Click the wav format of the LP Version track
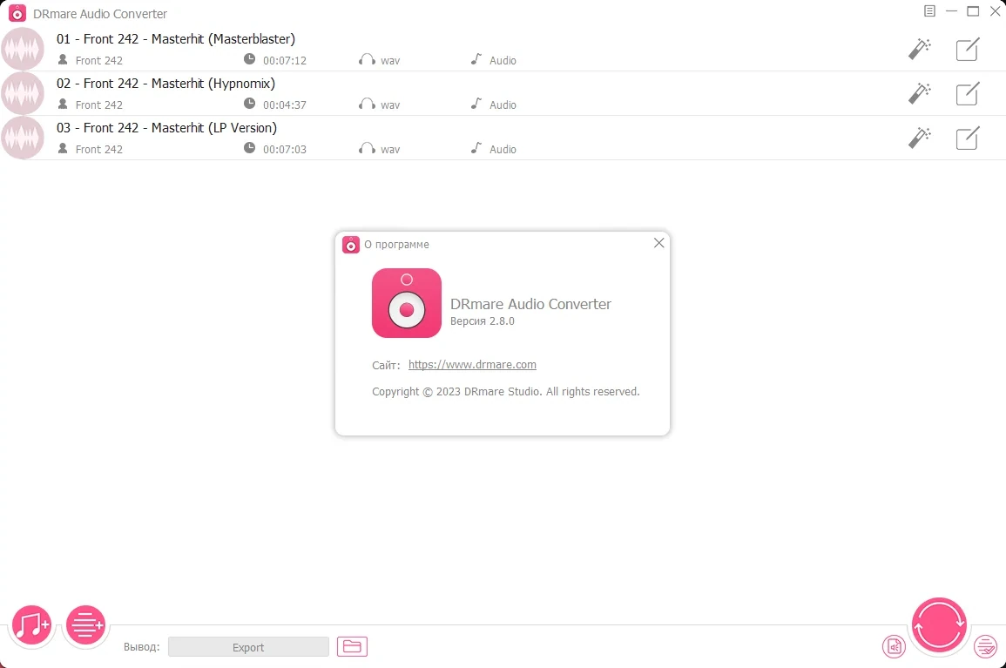The height and width of the screenshot is (668, 1006). (390, 149)
